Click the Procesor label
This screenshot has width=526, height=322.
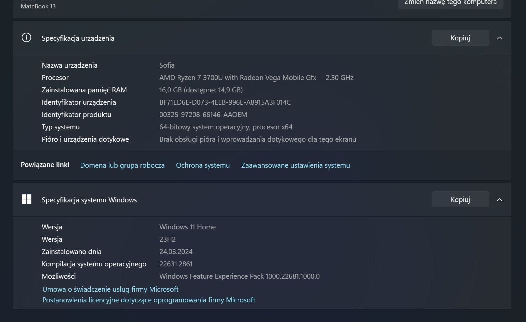tap(55, 78)
